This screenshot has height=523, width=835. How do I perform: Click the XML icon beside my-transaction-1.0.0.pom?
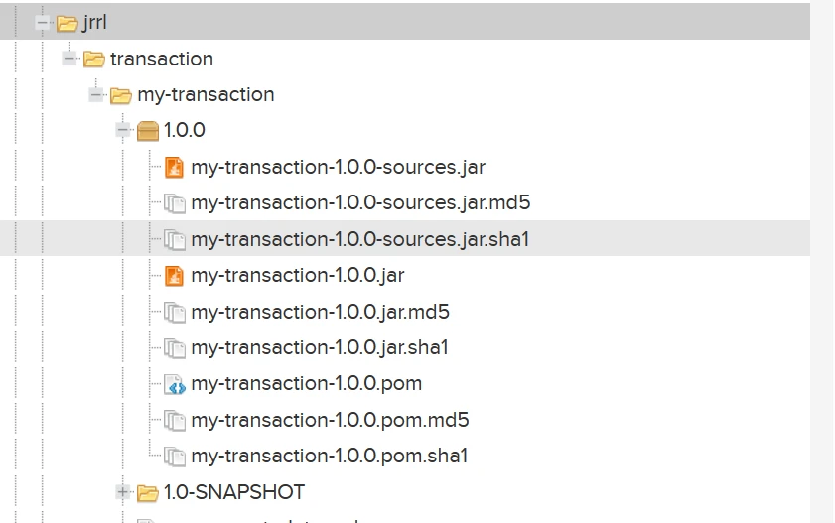tap(175, 384)
